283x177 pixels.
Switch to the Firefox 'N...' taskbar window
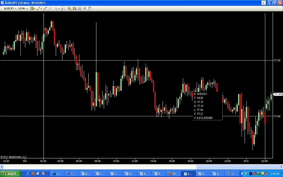[174, 173]
